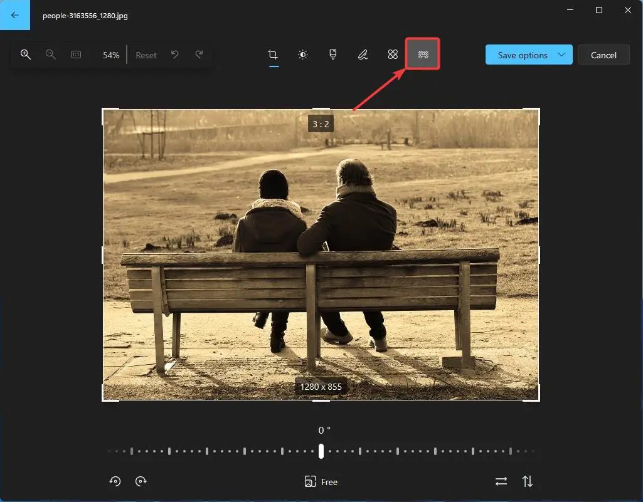Rotate the image counterclockwise
643x502 pixels.
[x=115, y=481]
